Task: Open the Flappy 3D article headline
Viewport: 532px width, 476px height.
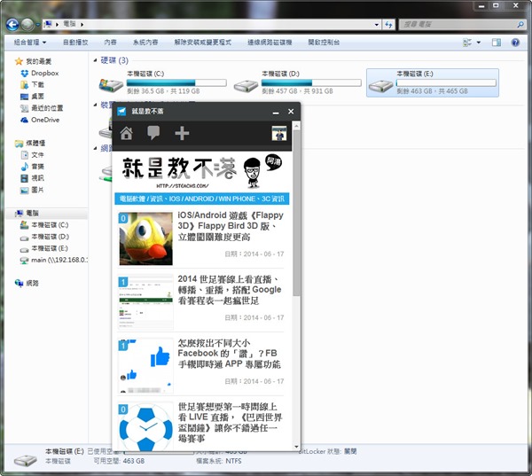Action: [x=231, y=225]
